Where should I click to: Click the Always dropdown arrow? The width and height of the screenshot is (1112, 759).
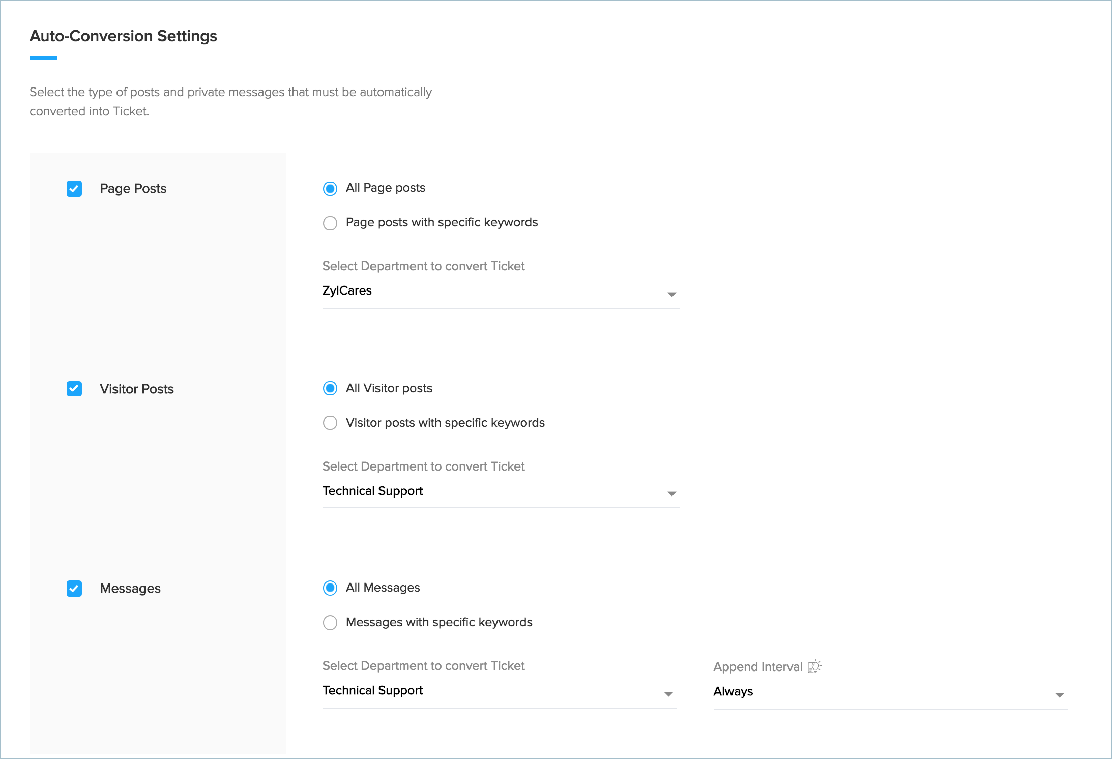(1059, 695)
